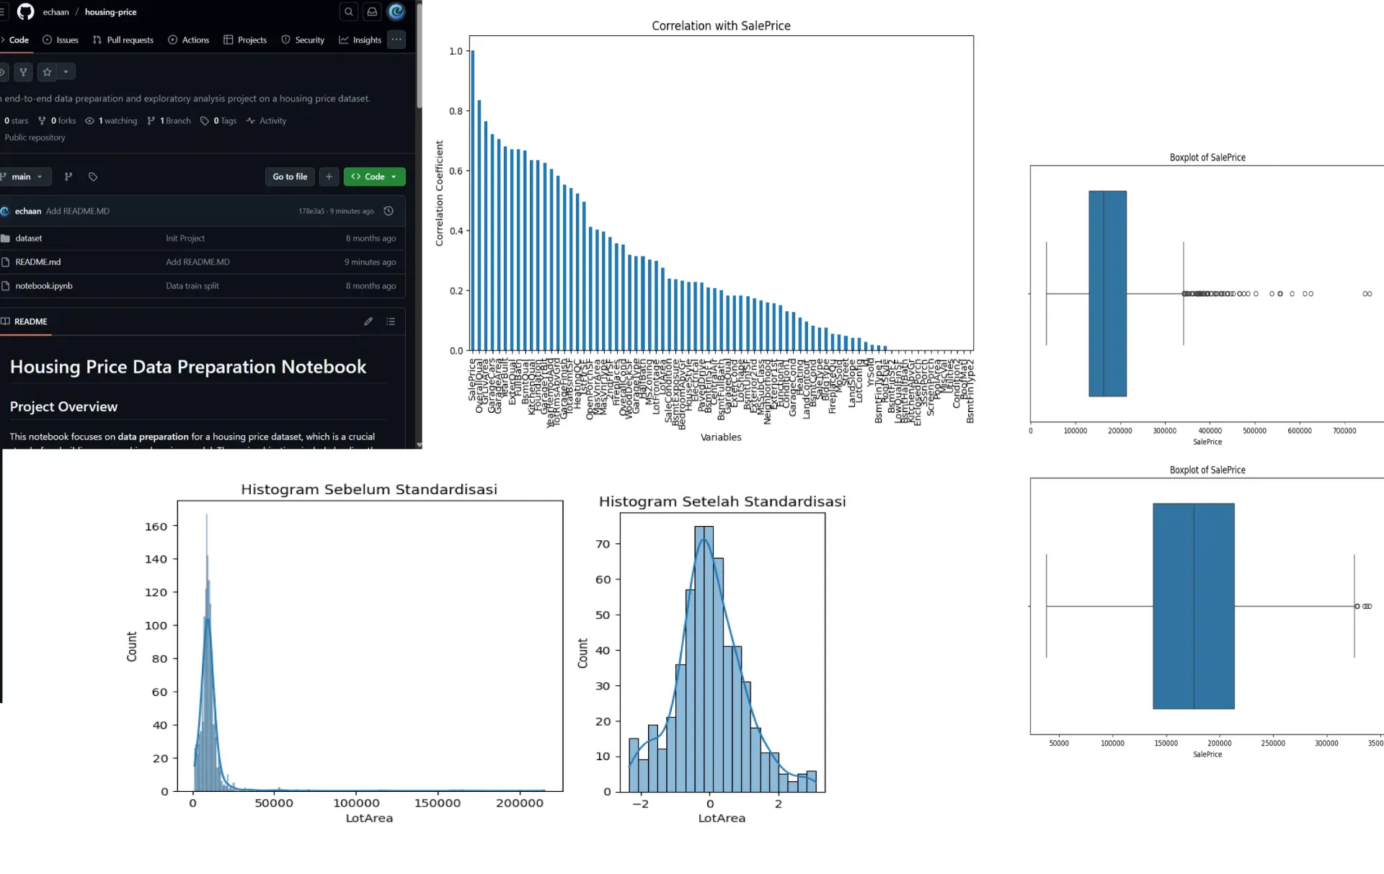
Task: Click the 178e3a5 commit hash
Action: pos(313,210)
